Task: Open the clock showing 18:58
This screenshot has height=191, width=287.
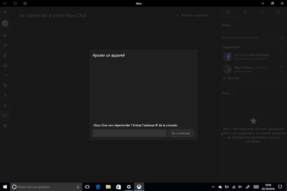Action: (268, 187)
